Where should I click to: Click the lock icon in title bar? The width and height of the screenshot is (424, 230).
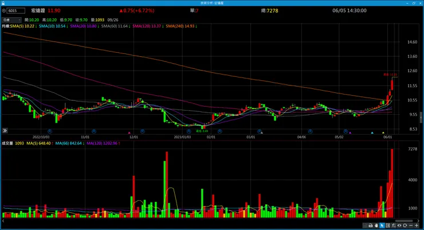coord(3,3)
